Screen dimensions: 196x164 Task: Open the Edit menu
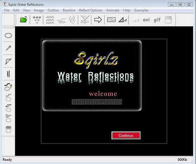16,10
